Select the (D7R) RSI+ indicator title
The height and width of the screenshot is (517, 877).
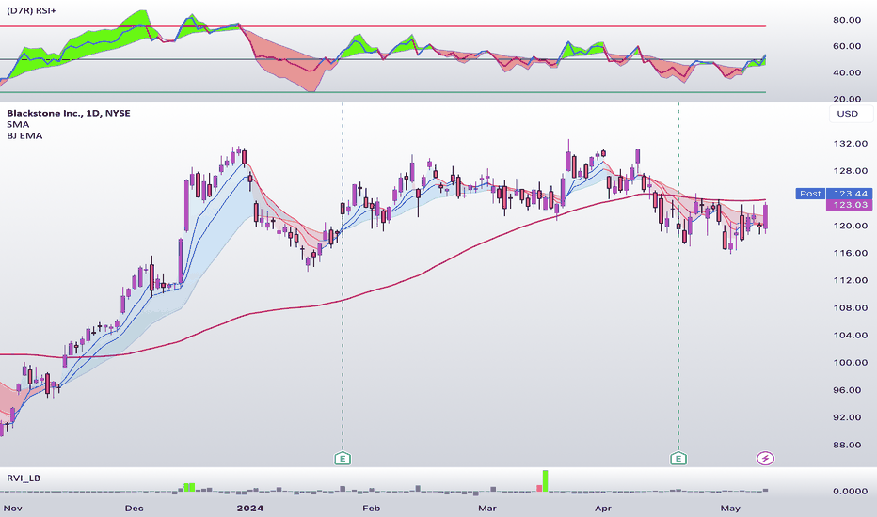pos(32,10)
